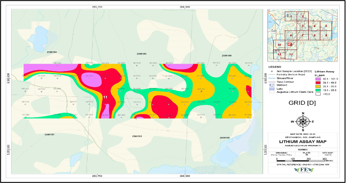
Task: Click grid cell 3 in the inset map
Action: pyautogui.click(x=303, y=26)
